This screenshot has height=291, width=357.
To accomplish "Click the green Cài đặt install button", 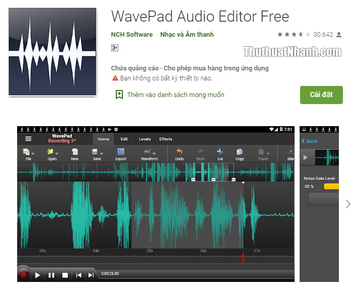I will 321,95.
